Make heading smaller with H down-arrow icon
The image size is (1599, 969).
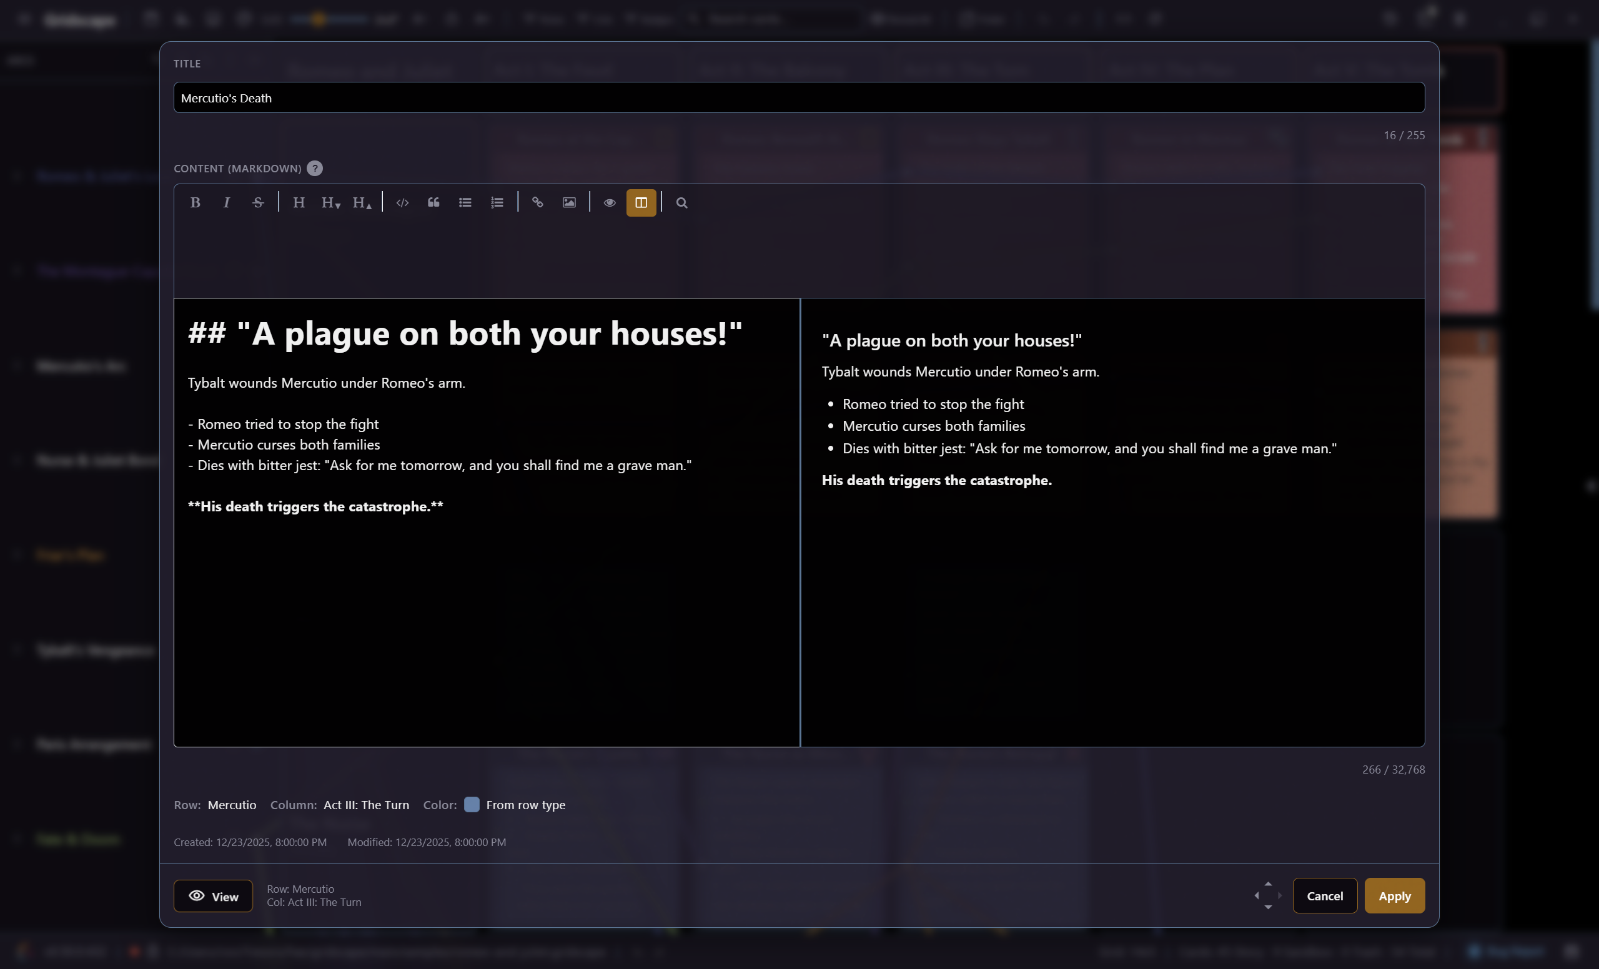330,203
